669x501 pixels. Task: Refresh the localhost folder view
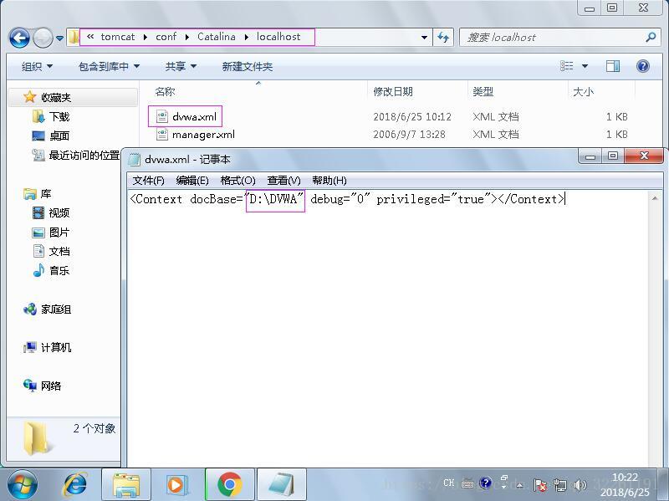443,38
